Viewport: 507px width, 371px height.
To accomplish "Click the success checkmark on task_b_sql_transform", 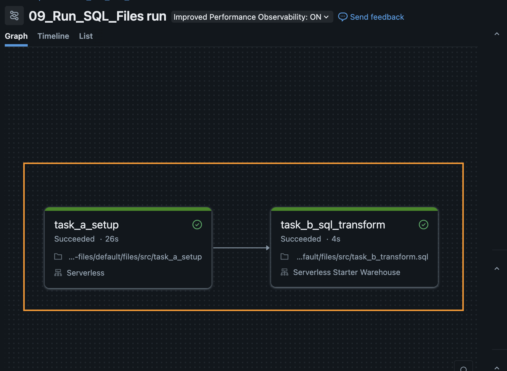I will (x=424, y=225).
